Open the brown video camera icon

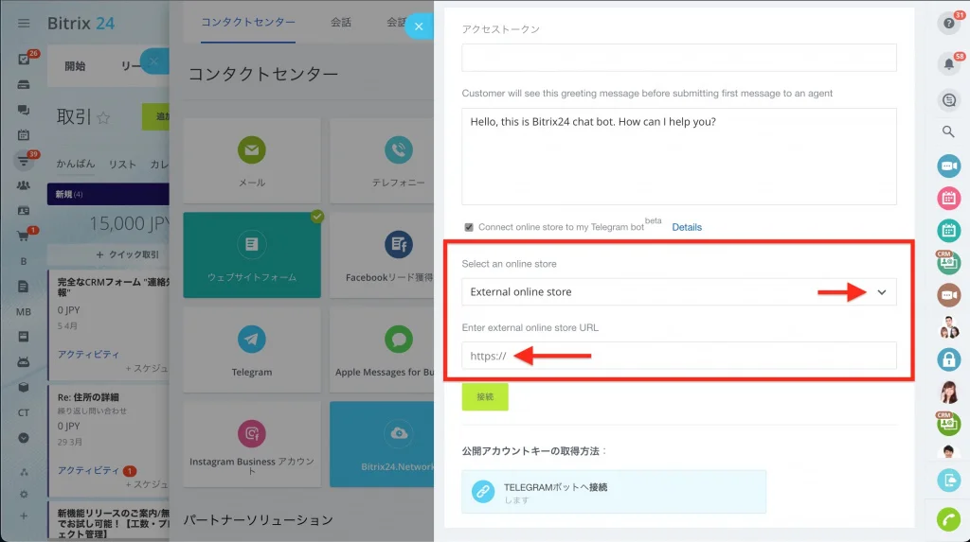click(x=948, y=295)
